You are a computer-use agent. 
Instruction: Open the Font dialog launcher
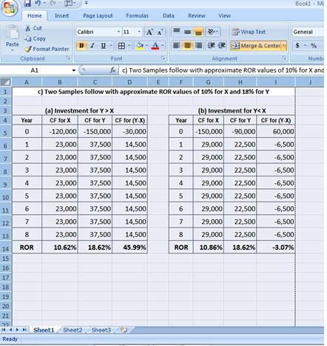click(163, 58)
